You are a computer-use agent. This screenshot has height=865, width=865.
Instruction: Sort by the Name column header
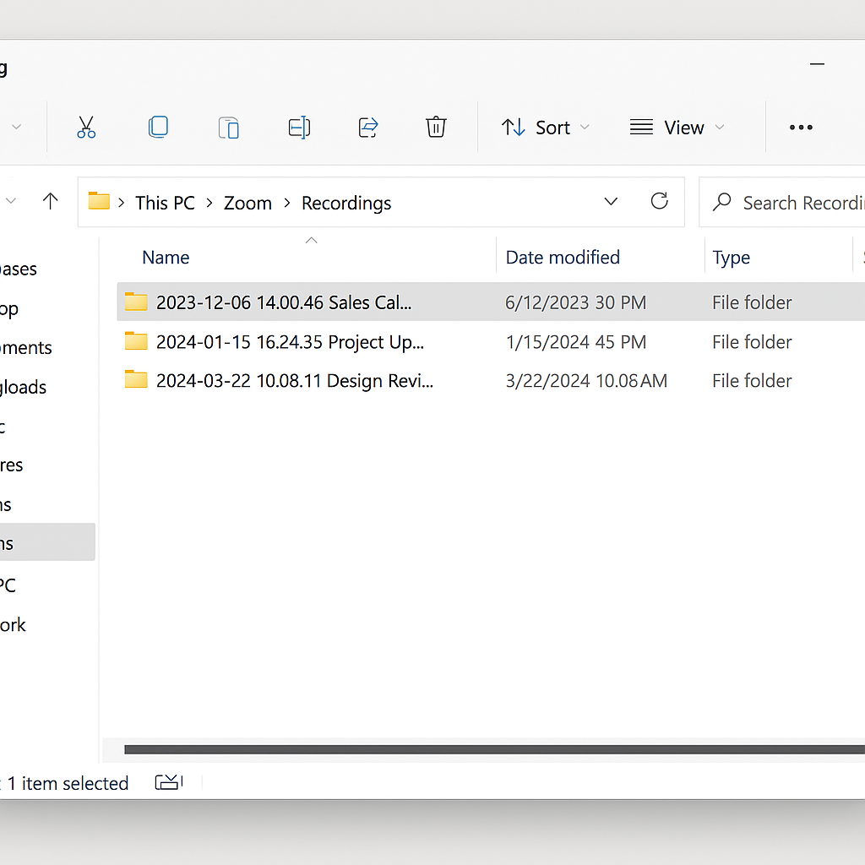[x=166, y=258]
